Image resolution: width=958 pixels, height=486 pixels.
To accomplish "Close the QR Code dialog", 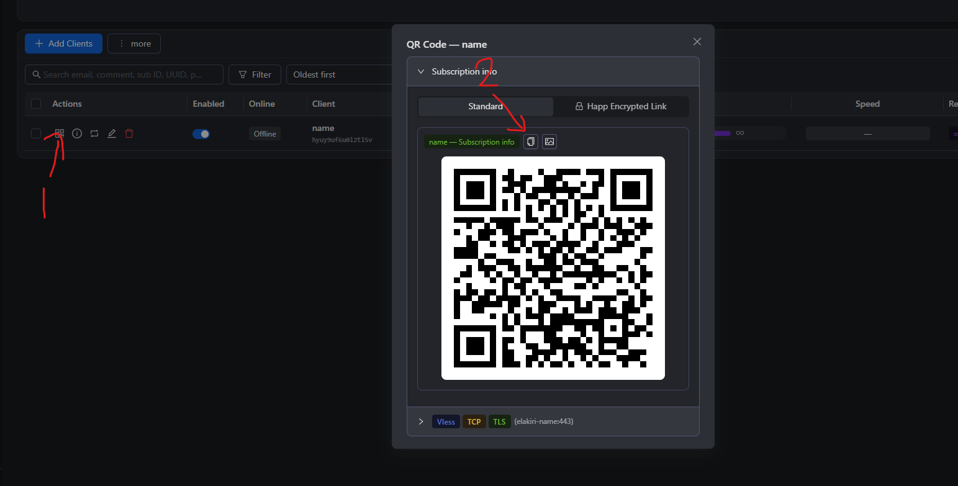I will coord(697,42).
